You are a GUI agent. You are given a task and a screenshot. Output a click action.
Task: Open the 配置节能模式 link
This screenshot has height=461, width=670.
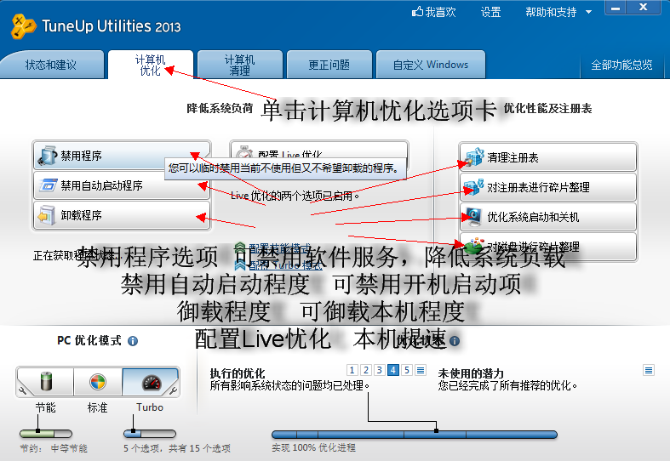tap(280, 248)
